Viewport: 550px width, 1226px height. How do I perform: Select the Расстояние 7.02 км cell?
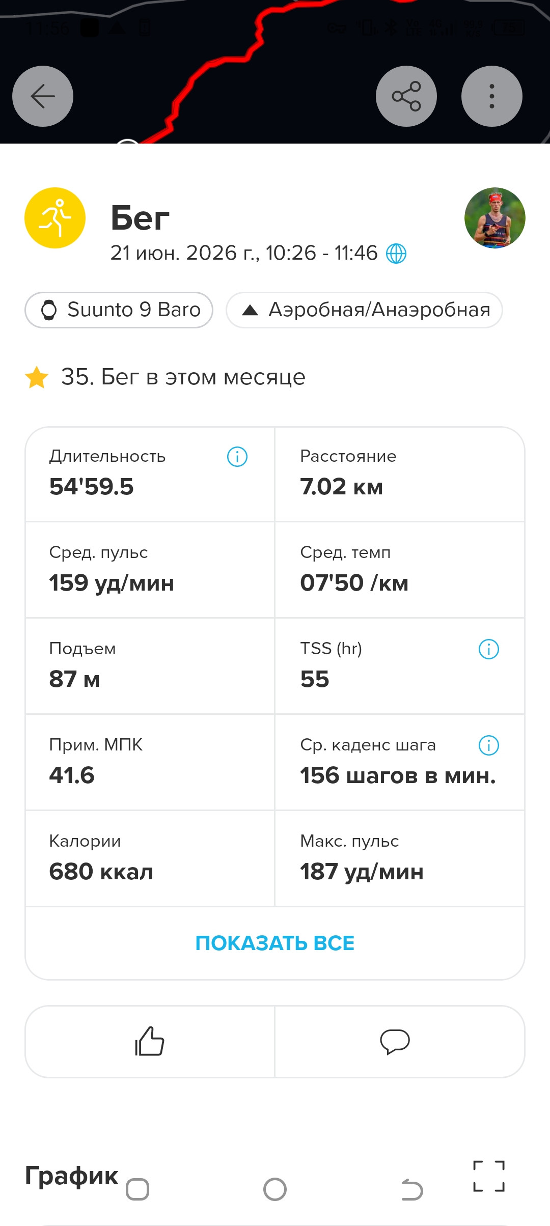pyautogui.click(x=400, y=475)
